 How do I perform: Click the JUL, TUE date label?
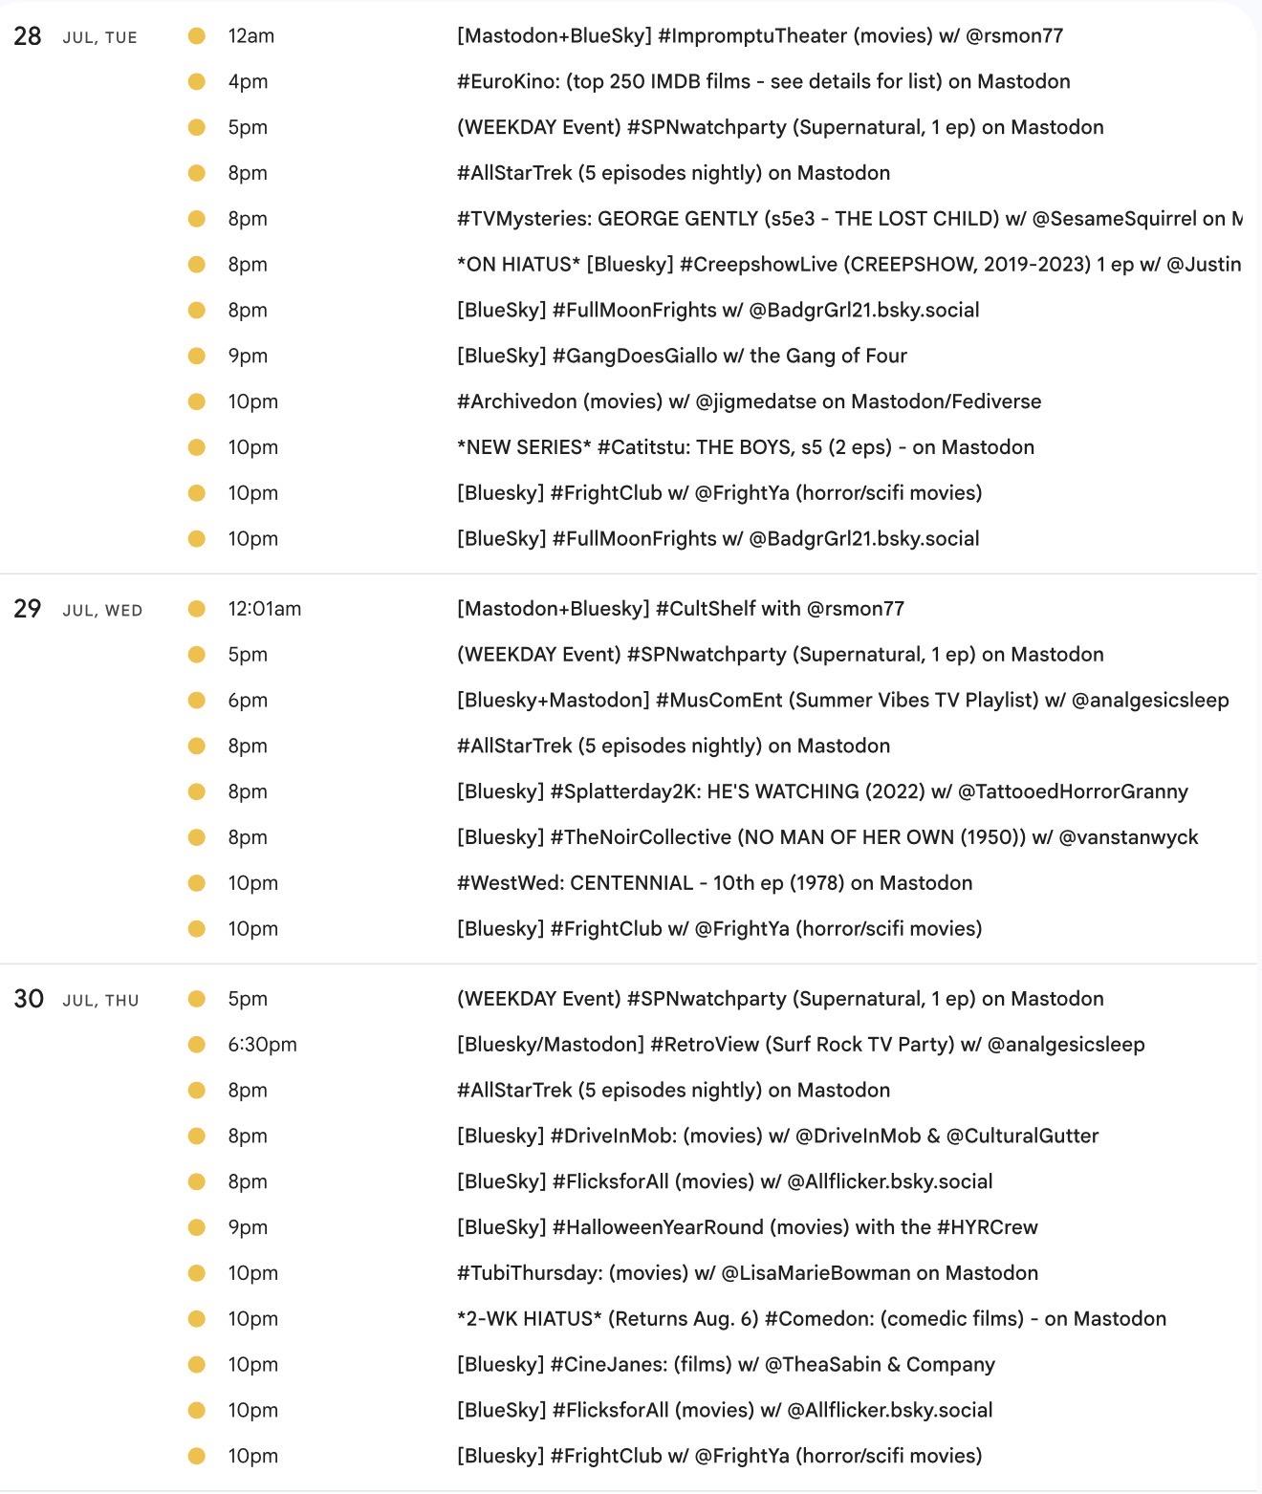[x=100, y=38]
